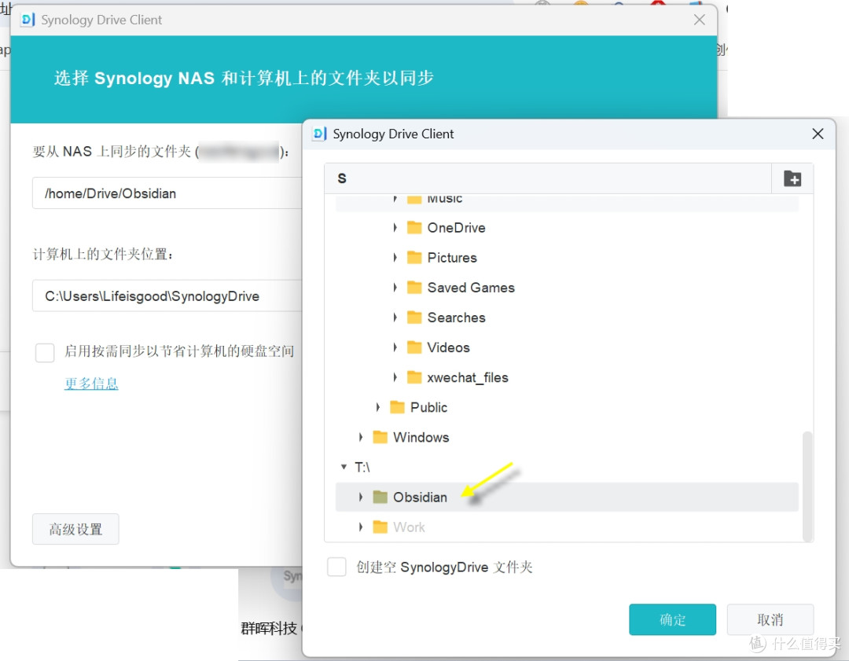Collapse the T:\ drive node
The height and width of the screenshot is (661, 849).
tap(344, 467)
